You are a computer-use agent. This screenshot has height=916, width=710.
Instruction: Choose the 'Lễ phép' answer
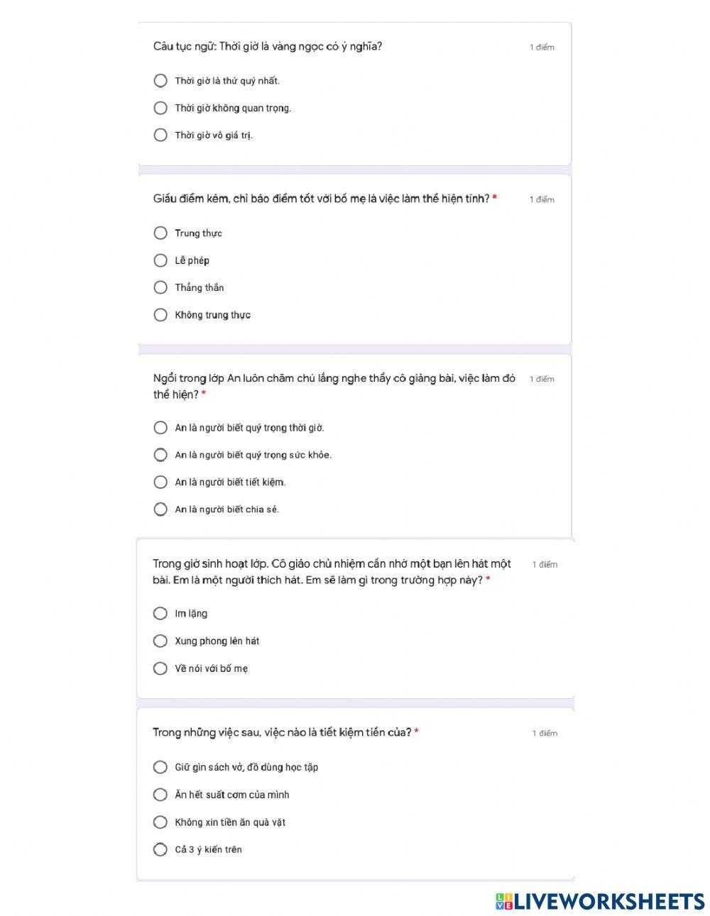160,260
